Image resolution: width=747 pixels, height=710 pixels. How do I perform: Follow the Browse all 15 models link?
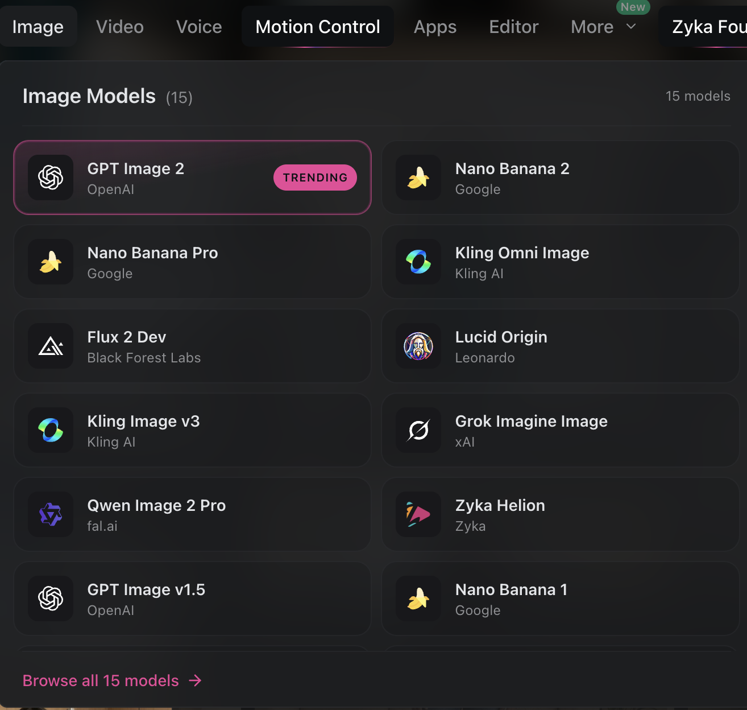(x=112, y=680)
